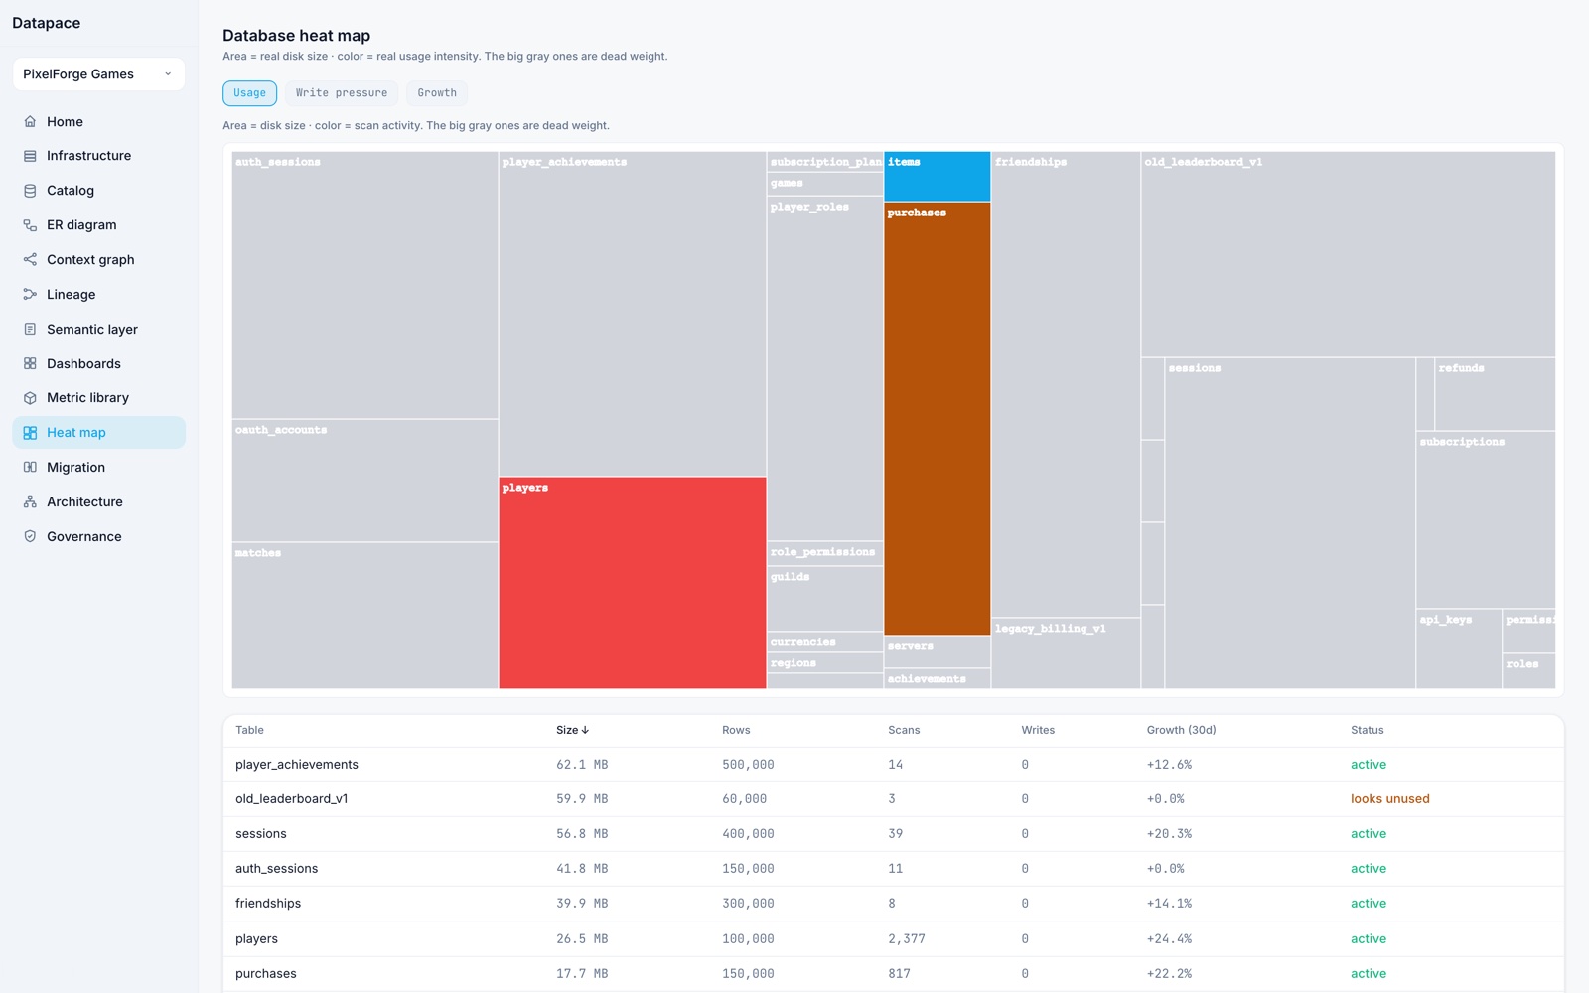The image size is (1589, 993).
Task: Select the blue items treemap tile
Action: pos(938,177)
